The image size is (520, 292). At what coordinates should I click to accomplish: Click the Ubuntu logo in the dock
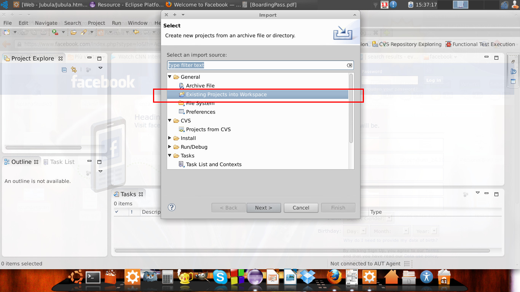tap(76, 277)
